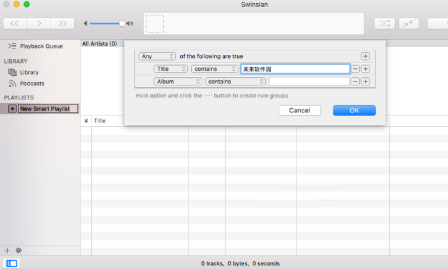Open the Any match dropdown
This screenshot has width=448, height=269.
point(157,56)
